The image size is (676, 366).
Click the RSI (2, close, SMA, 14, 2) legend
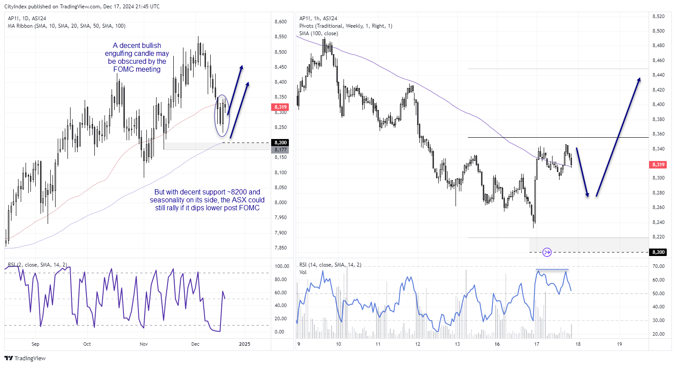[37, 265]
